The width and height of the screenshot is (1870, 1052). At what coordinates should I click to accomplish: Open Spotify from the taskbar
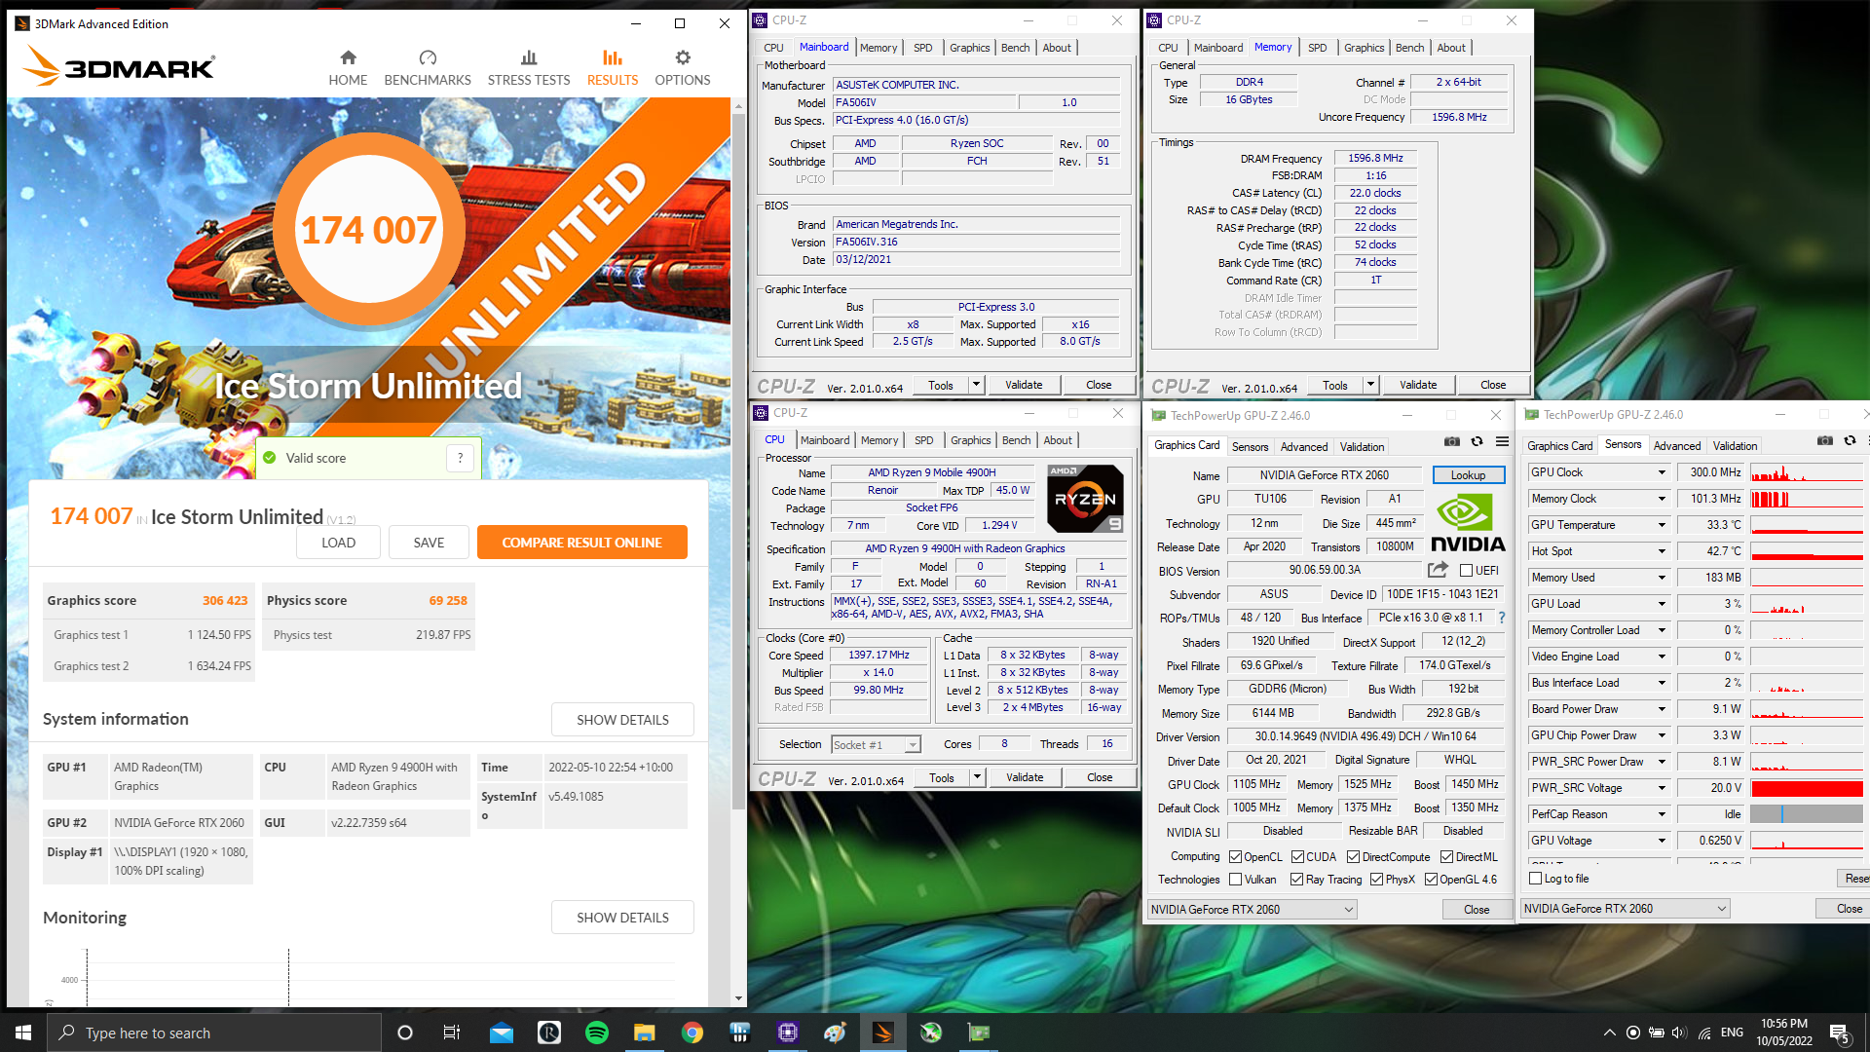point(597,1033)
